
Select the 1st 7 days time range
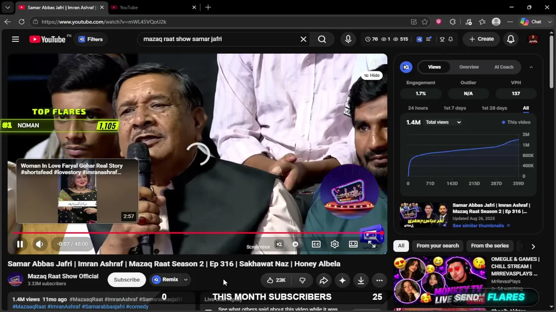[455, 108]
